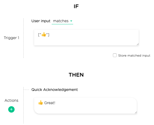Place cursor after closing bracket in trigger
The height and width of the screenshot is (125, 154).
click(x=49, y=35)
